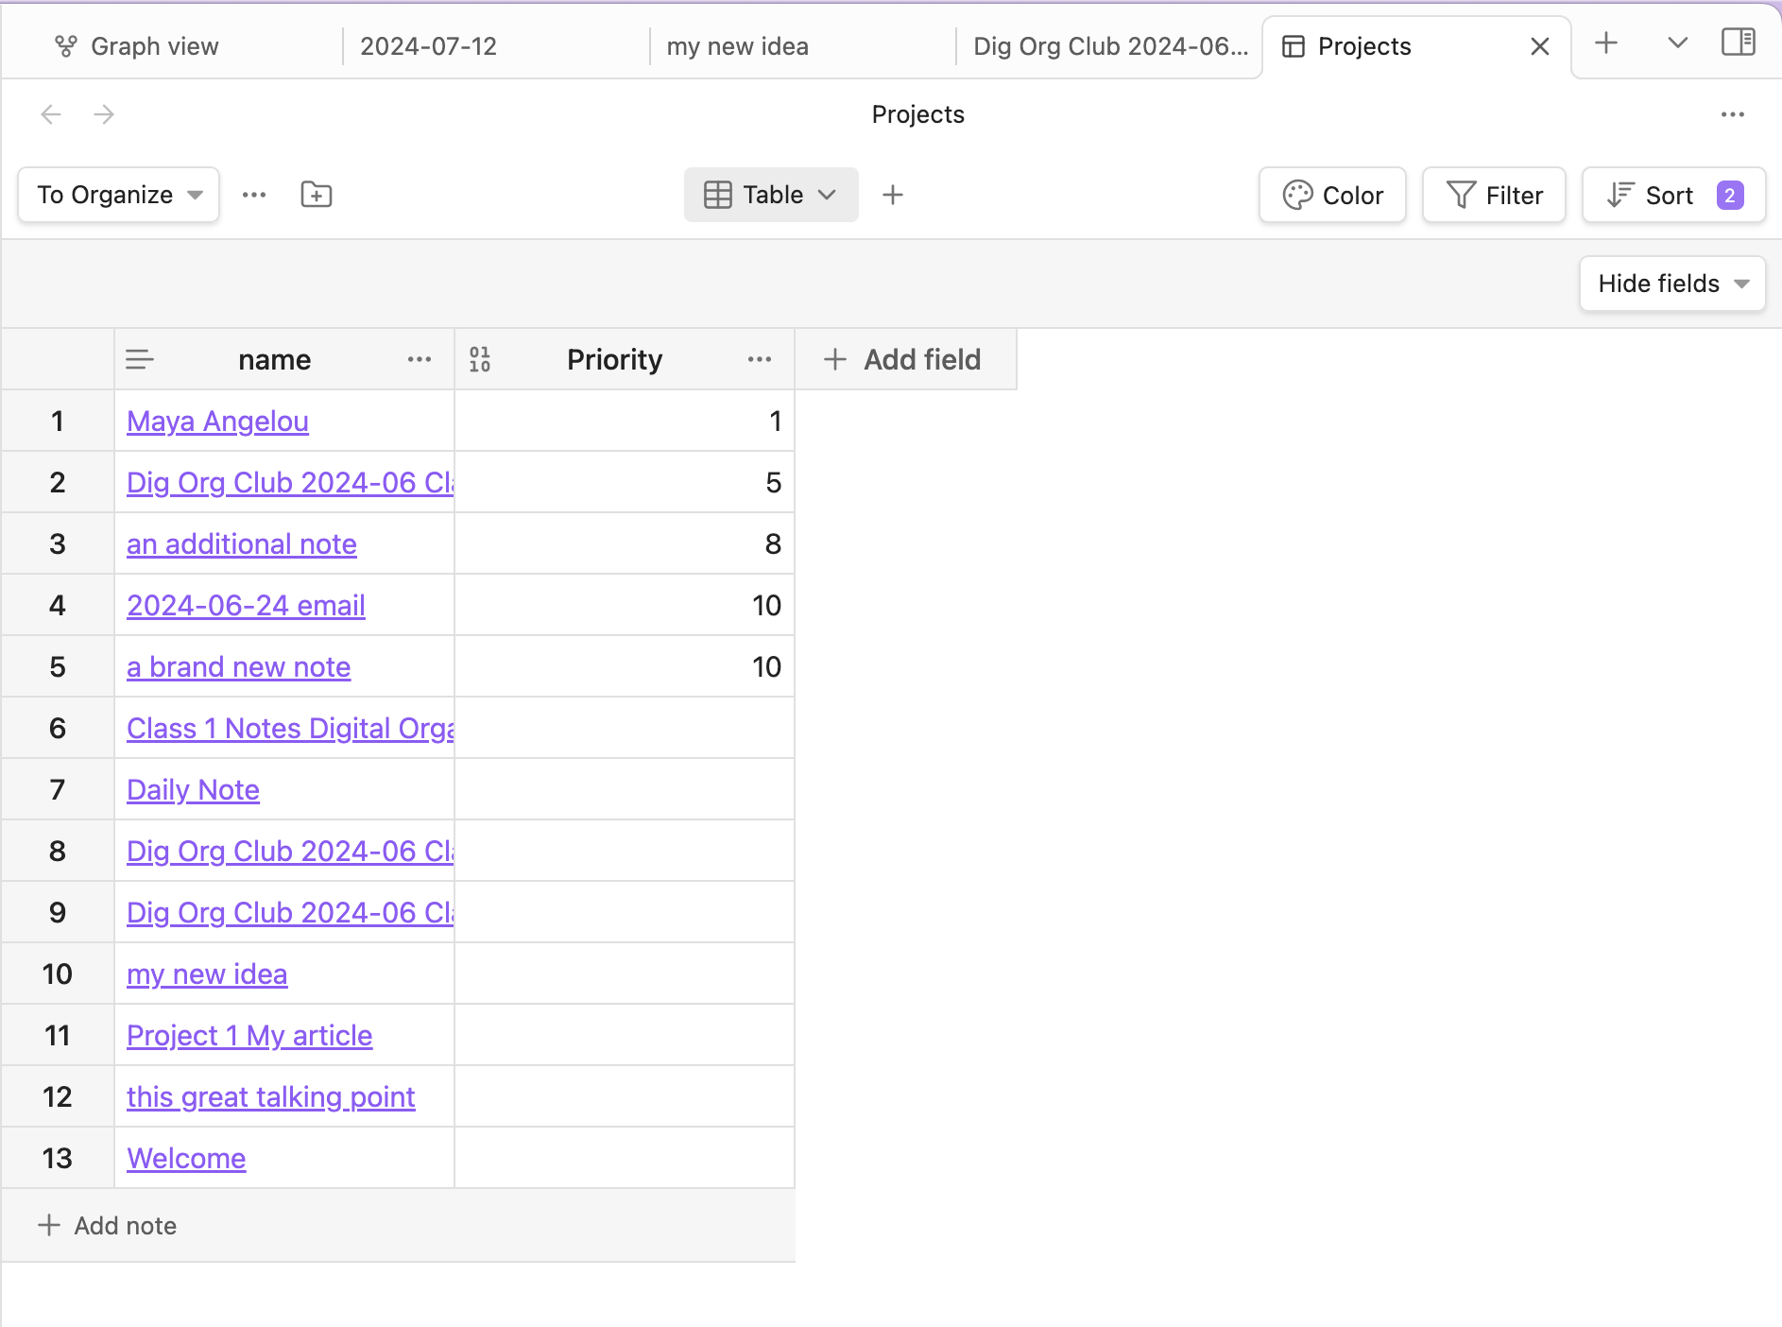Open Priority column options menu
This screenshot has height=1327, width=1782.
(x=759, y=359)
